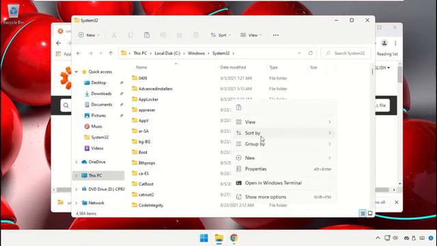This screenshot has width=437, height=246.
Task: Open File Explorer from taskbar
Action: (x=218, y=238)
